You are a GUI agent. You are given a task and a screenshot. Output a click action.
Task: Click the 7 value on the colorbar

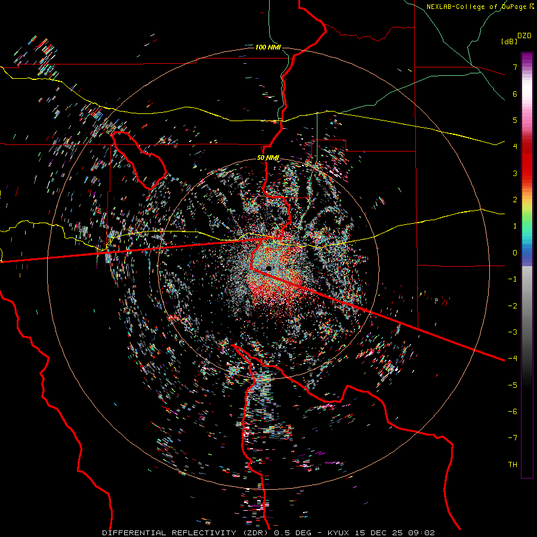(x=515, y=67)
